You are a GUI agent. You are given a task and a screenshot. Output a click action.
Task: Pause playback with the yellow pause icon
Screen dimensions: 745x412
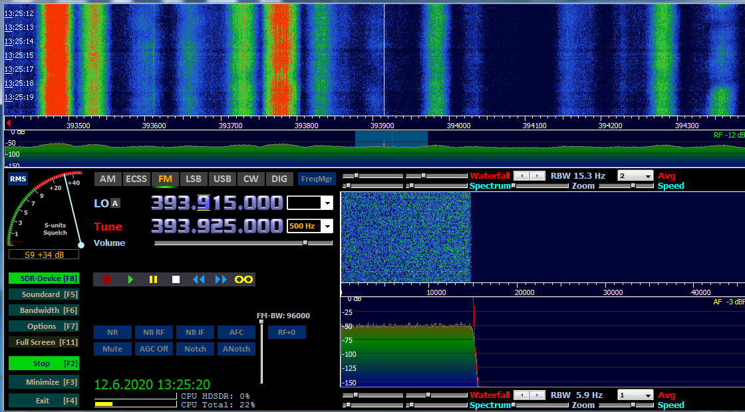click(153, 280)
